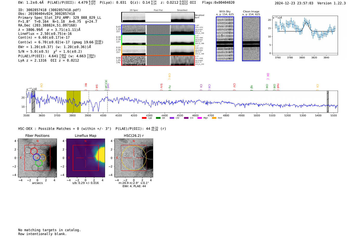Click the purple CII line label
Image resolution: width=364 pixels, height=248 pixels.
[201, 87]
